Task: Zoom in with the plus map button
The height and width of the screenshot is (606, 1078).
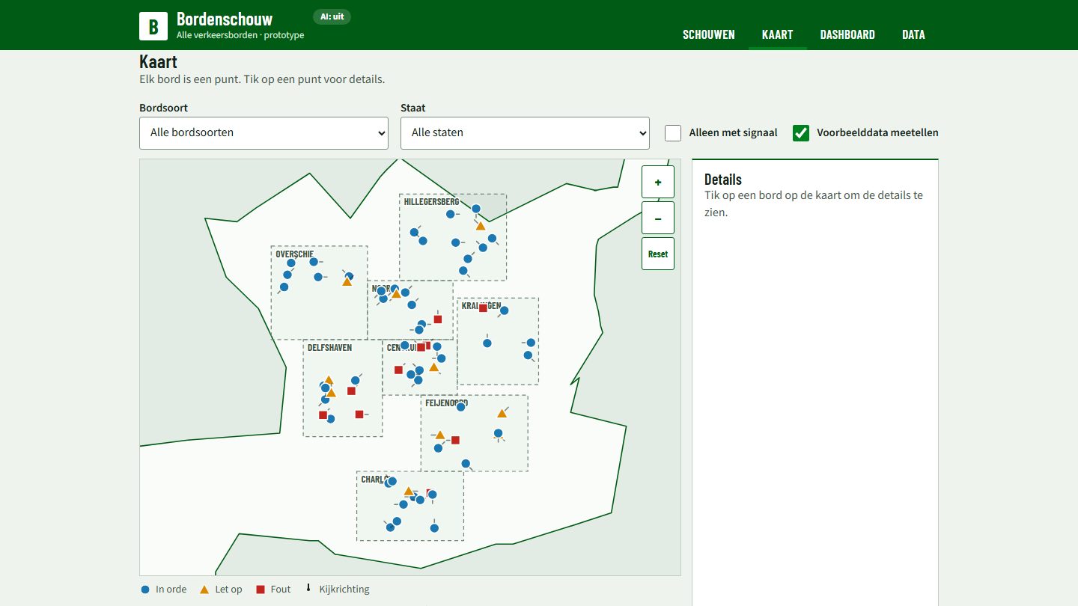Action: point(658,182)
